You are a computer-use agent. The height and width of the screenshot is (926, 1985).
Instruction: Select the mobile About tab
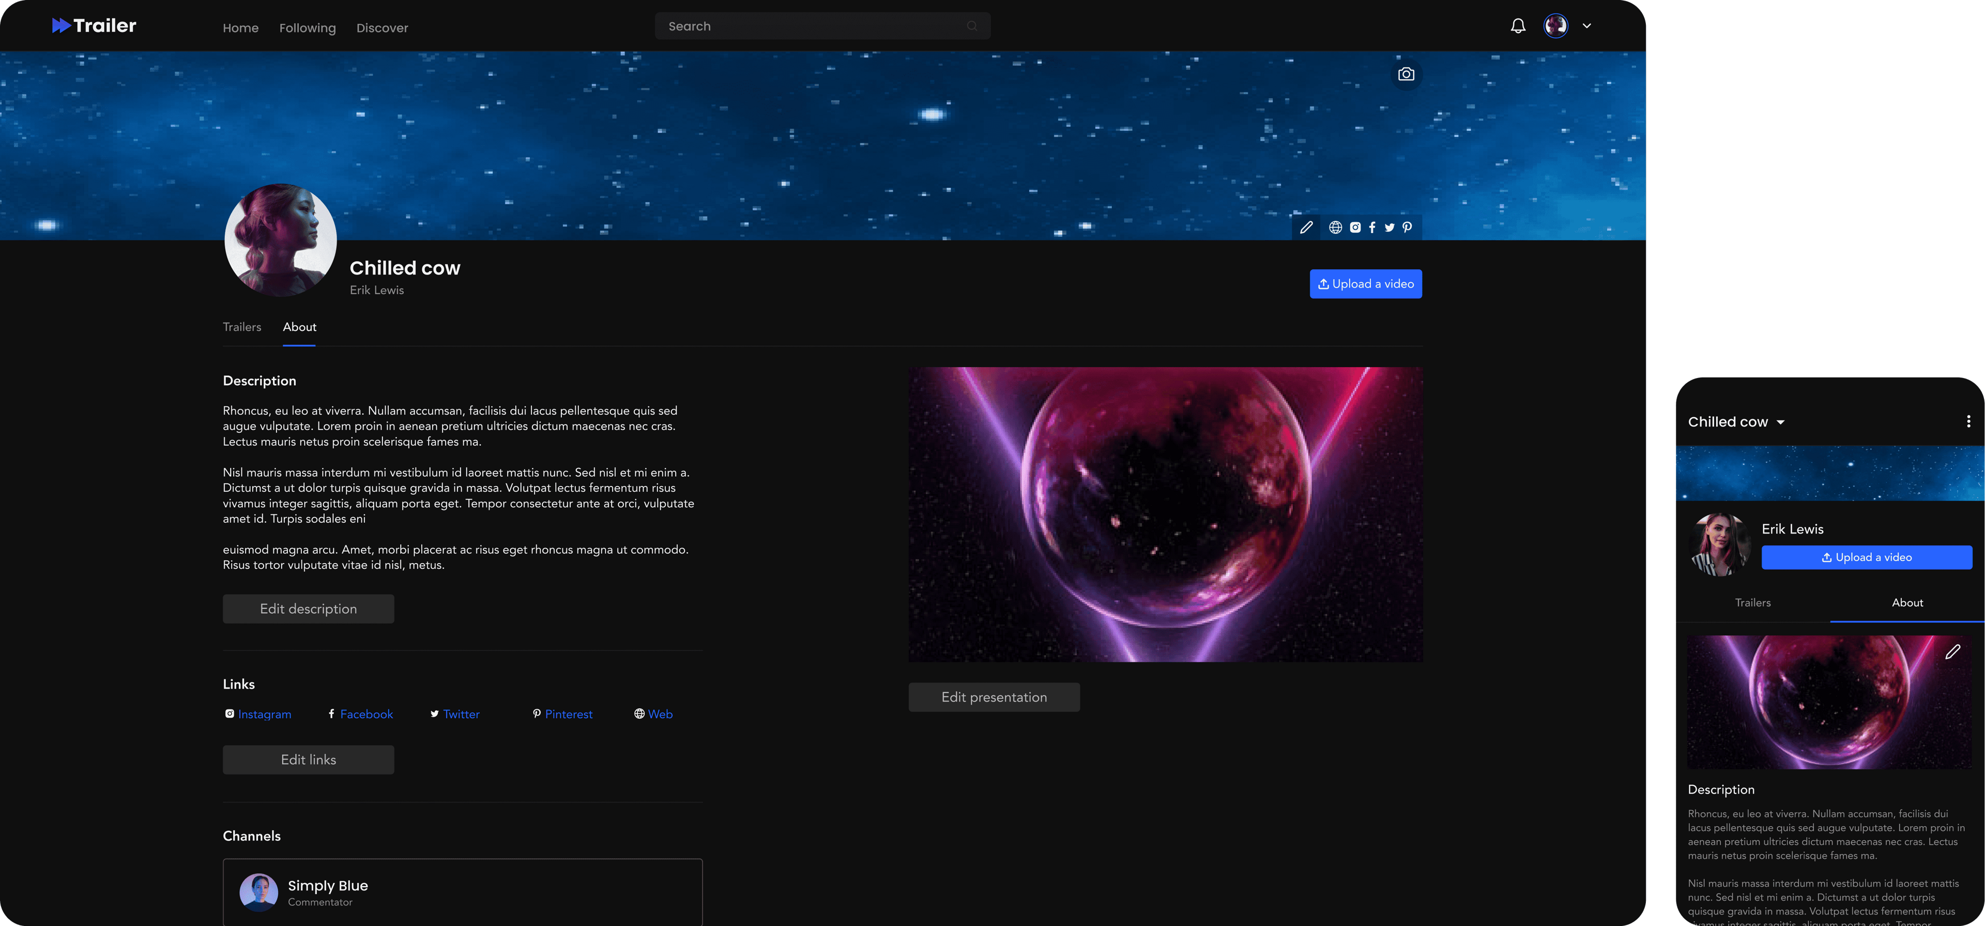tap(1907, 603)
